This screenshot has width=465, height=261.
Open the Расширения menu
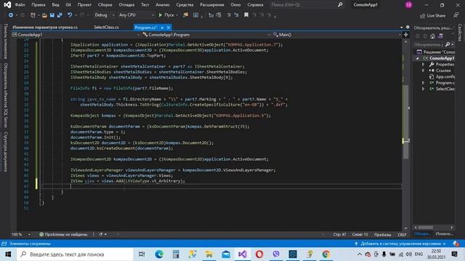[212, 5]
